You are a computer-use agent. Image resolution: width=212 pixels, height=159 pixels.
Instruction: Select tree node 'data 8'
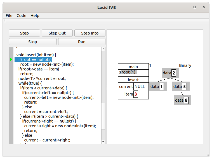(x=183, y=100)
